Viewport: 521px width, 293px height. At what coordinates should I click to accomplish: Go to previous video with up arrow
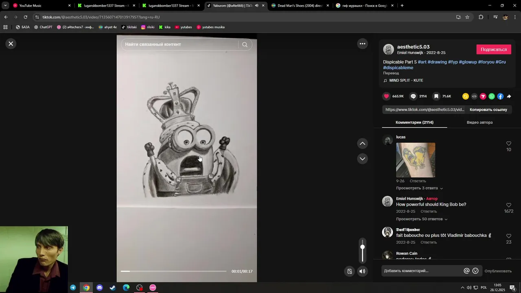pos(362,143)
